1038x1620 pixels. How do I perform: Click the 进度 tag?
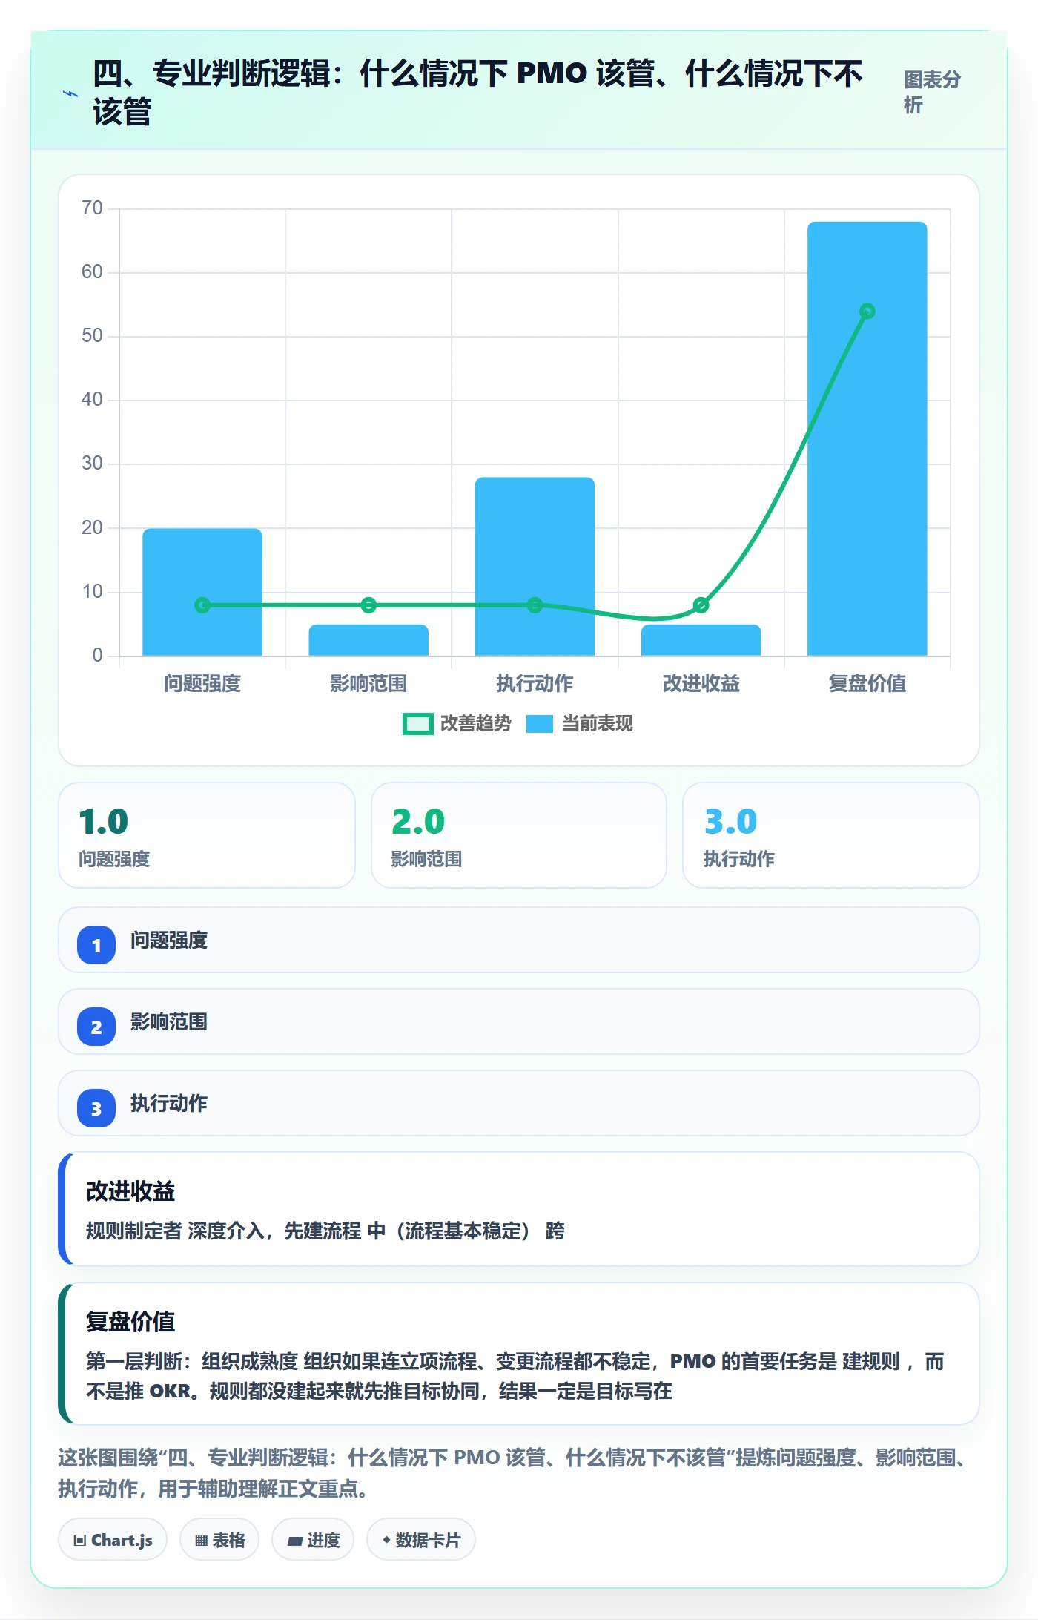[313, 1541]
